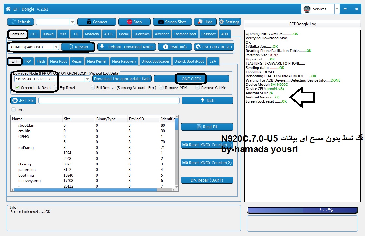Open the COM103|SAMSUNG port dropdown
The width and height of the screenshot is (365, 236).
coord(56,47)
